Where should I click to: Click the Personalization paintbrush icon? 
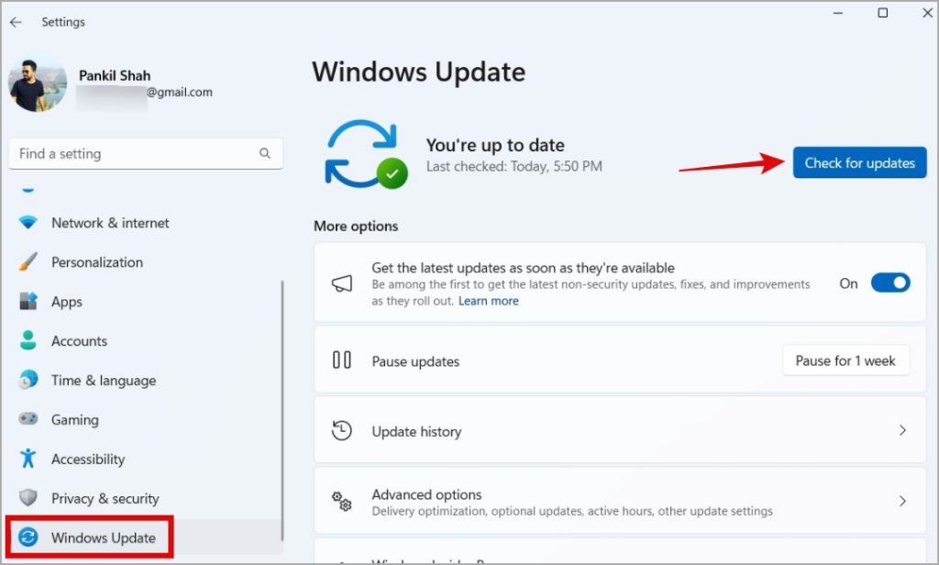28,261
